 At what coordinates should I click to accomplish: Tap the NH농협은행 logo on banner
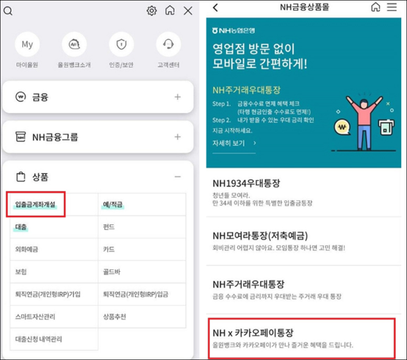pyautogui.click(x=234, y=31)
